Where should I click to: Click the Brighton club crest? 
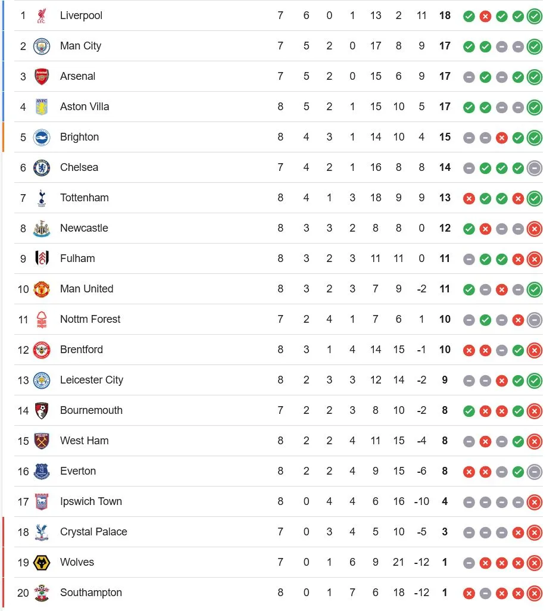coord(40,137)
